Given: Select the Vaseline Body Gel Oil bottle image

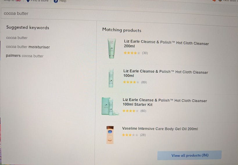Looking at the screenshot, I should [x=110, y=134].
